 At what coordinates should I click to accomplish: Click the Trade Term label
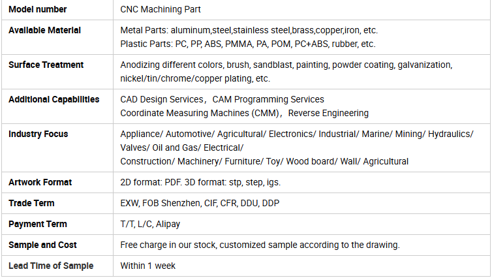point(31,203)
